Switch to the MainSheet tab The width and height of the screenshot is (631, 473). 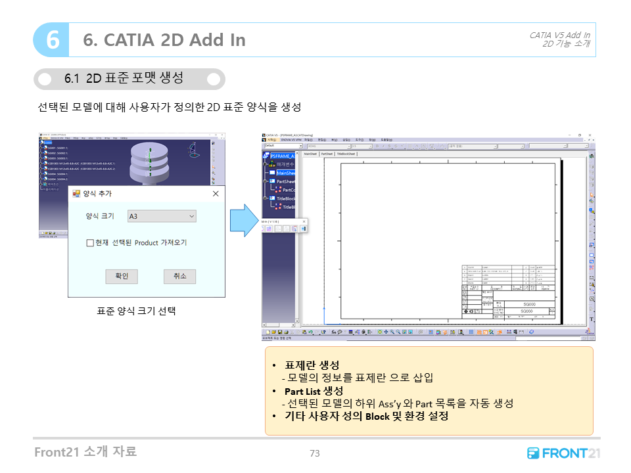[310, 154]
